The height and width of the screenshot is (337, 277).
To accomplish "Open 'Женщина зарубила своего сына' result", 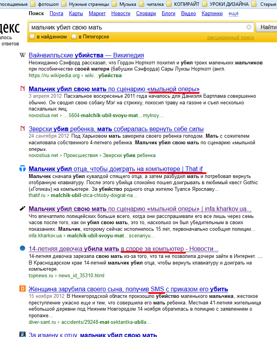I will (128, 289).
